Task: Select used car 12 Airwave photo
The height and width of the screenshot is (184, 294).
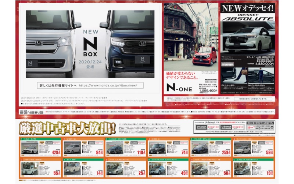Action: pyautogui.click(x=243, y=169)
